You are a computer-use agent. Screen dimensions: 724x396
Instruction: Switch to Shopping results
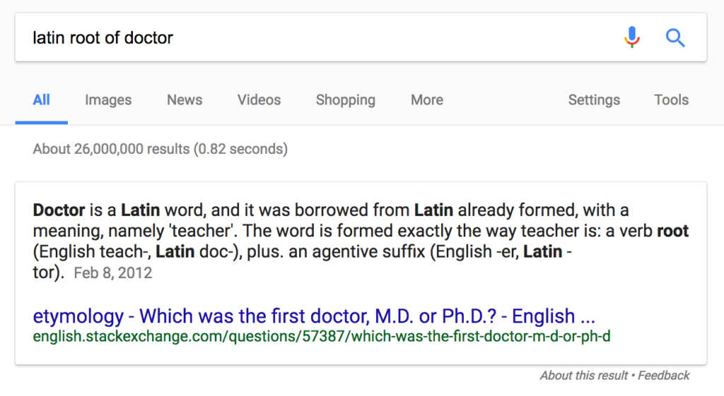click(x=345, y=100)
